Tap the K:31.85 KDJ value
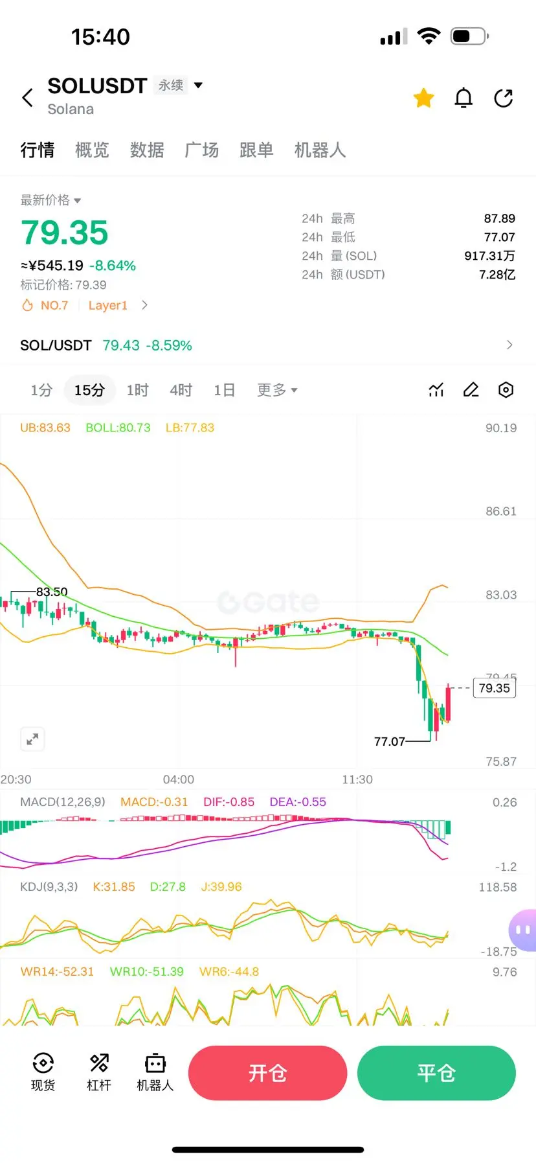This screenshot has width=536, height=1163. coord(114,887)
